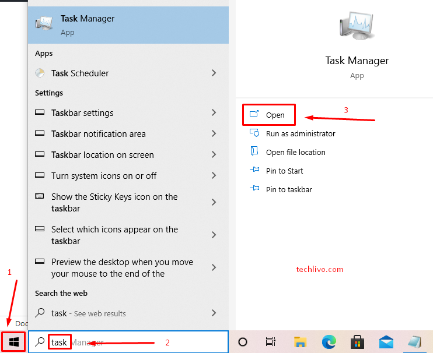This screenshot has height=353, width=433.
Task: Click Select which icons appear monitor icon
Action: click(40, 228)
